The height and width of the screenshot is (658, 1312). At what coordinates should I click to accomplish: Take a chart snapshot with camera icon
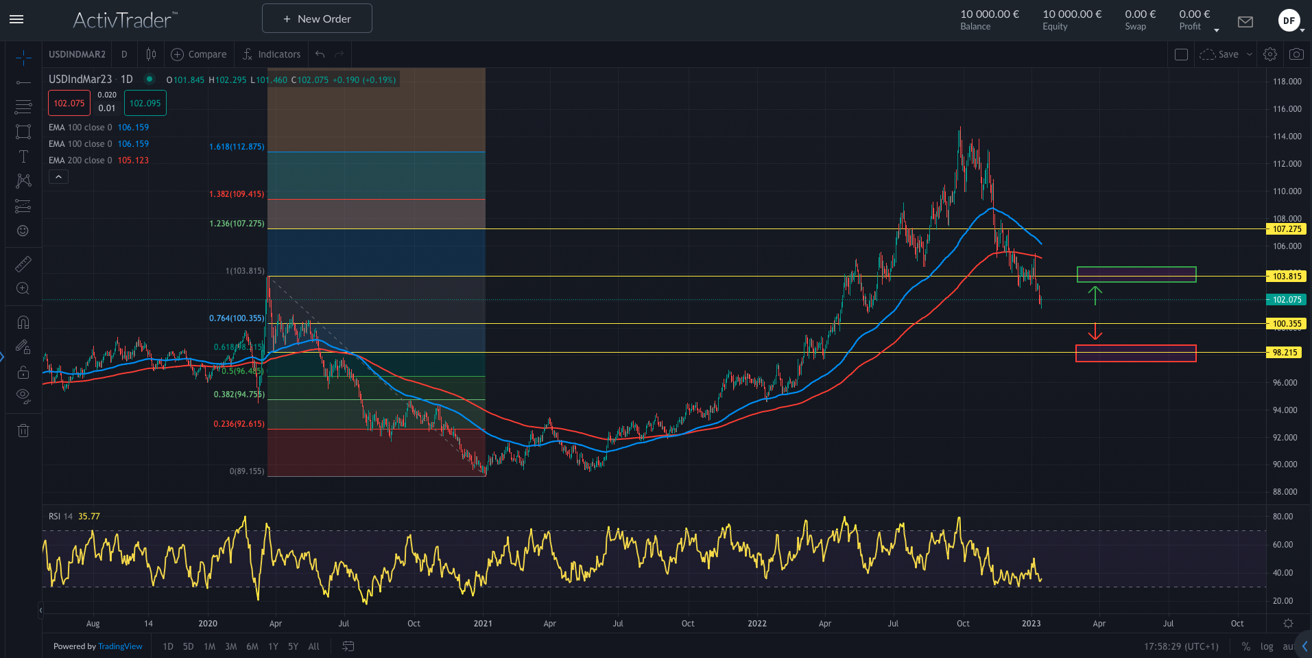[x=1296, y=54]
